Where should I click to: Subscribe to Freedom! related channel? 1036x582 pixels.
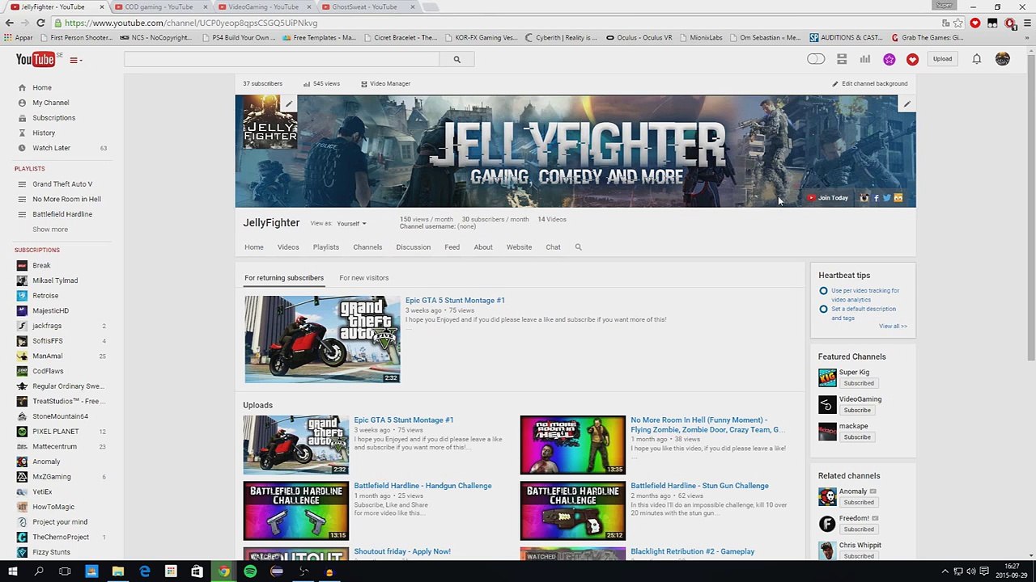857,529
